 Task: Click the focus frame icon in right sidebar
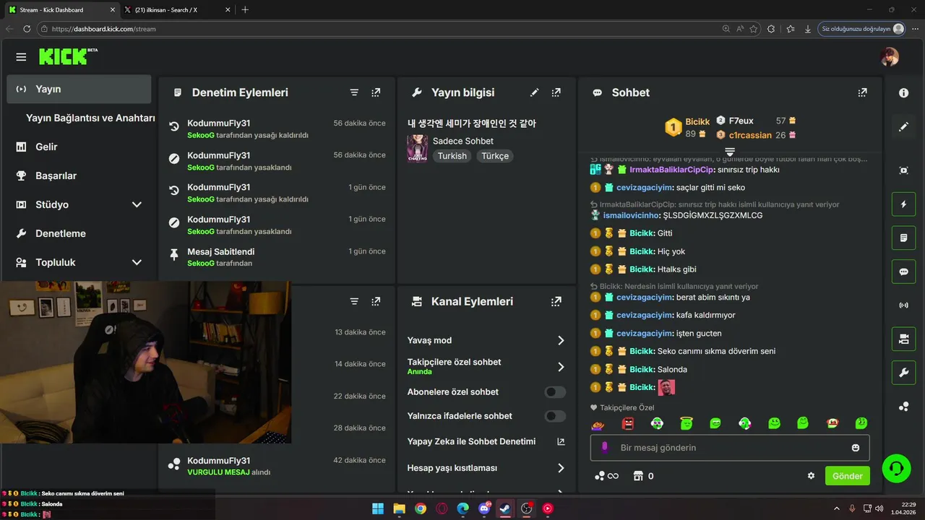pyautogui.click(x=903, y=170)
